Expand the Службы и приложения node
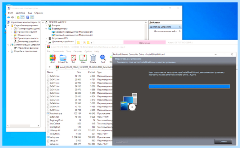Screen dimensions: 240x148 (8, 51)
